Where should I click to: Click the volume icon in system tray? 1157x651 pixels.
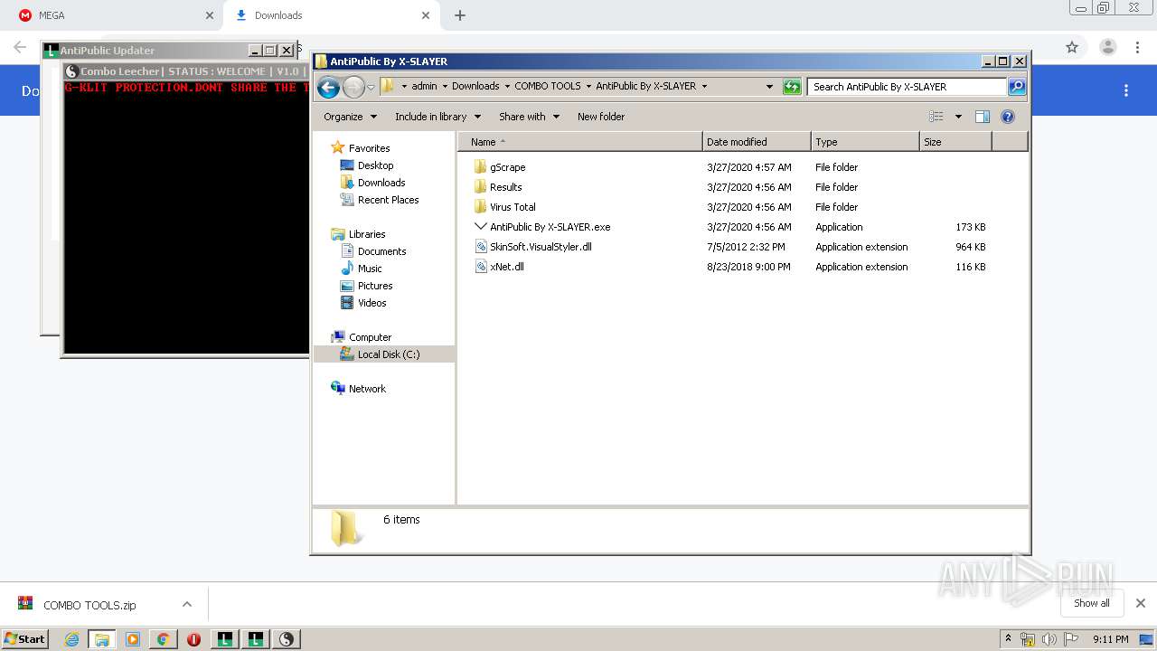pyautogui.click(x=1049, y=639)
